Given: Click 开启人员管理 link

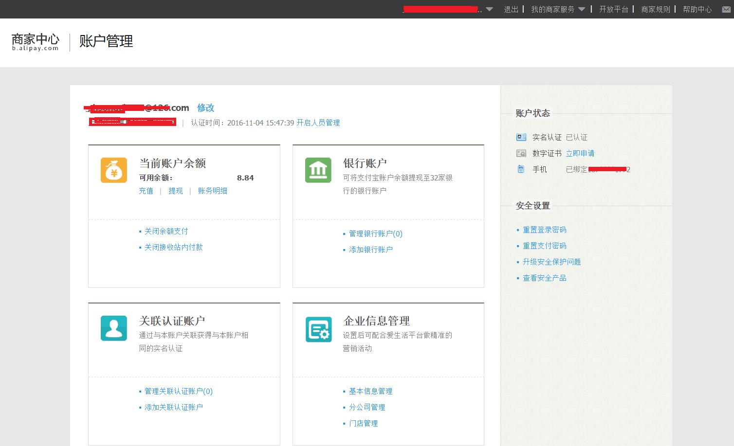Looking at the screenshot, I should (x=318, y=123).
